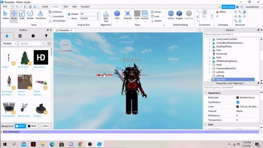
Task: Insert a new Part
Action: [117, 15]
